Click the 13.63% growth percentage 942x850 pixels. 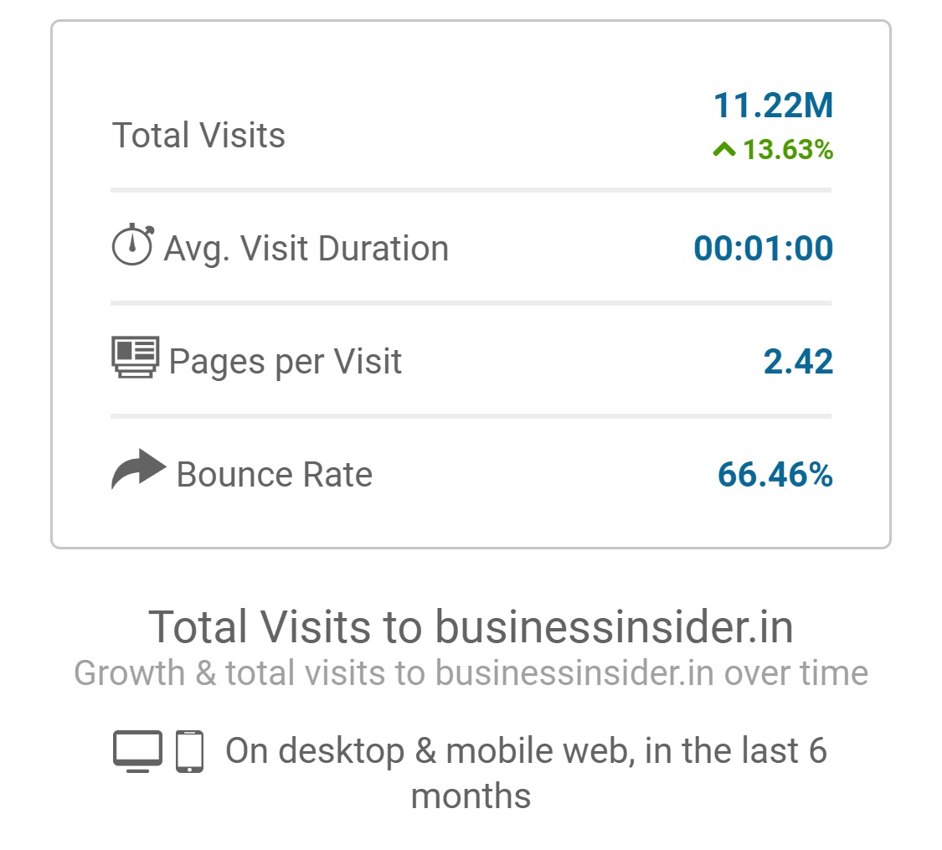788,151
